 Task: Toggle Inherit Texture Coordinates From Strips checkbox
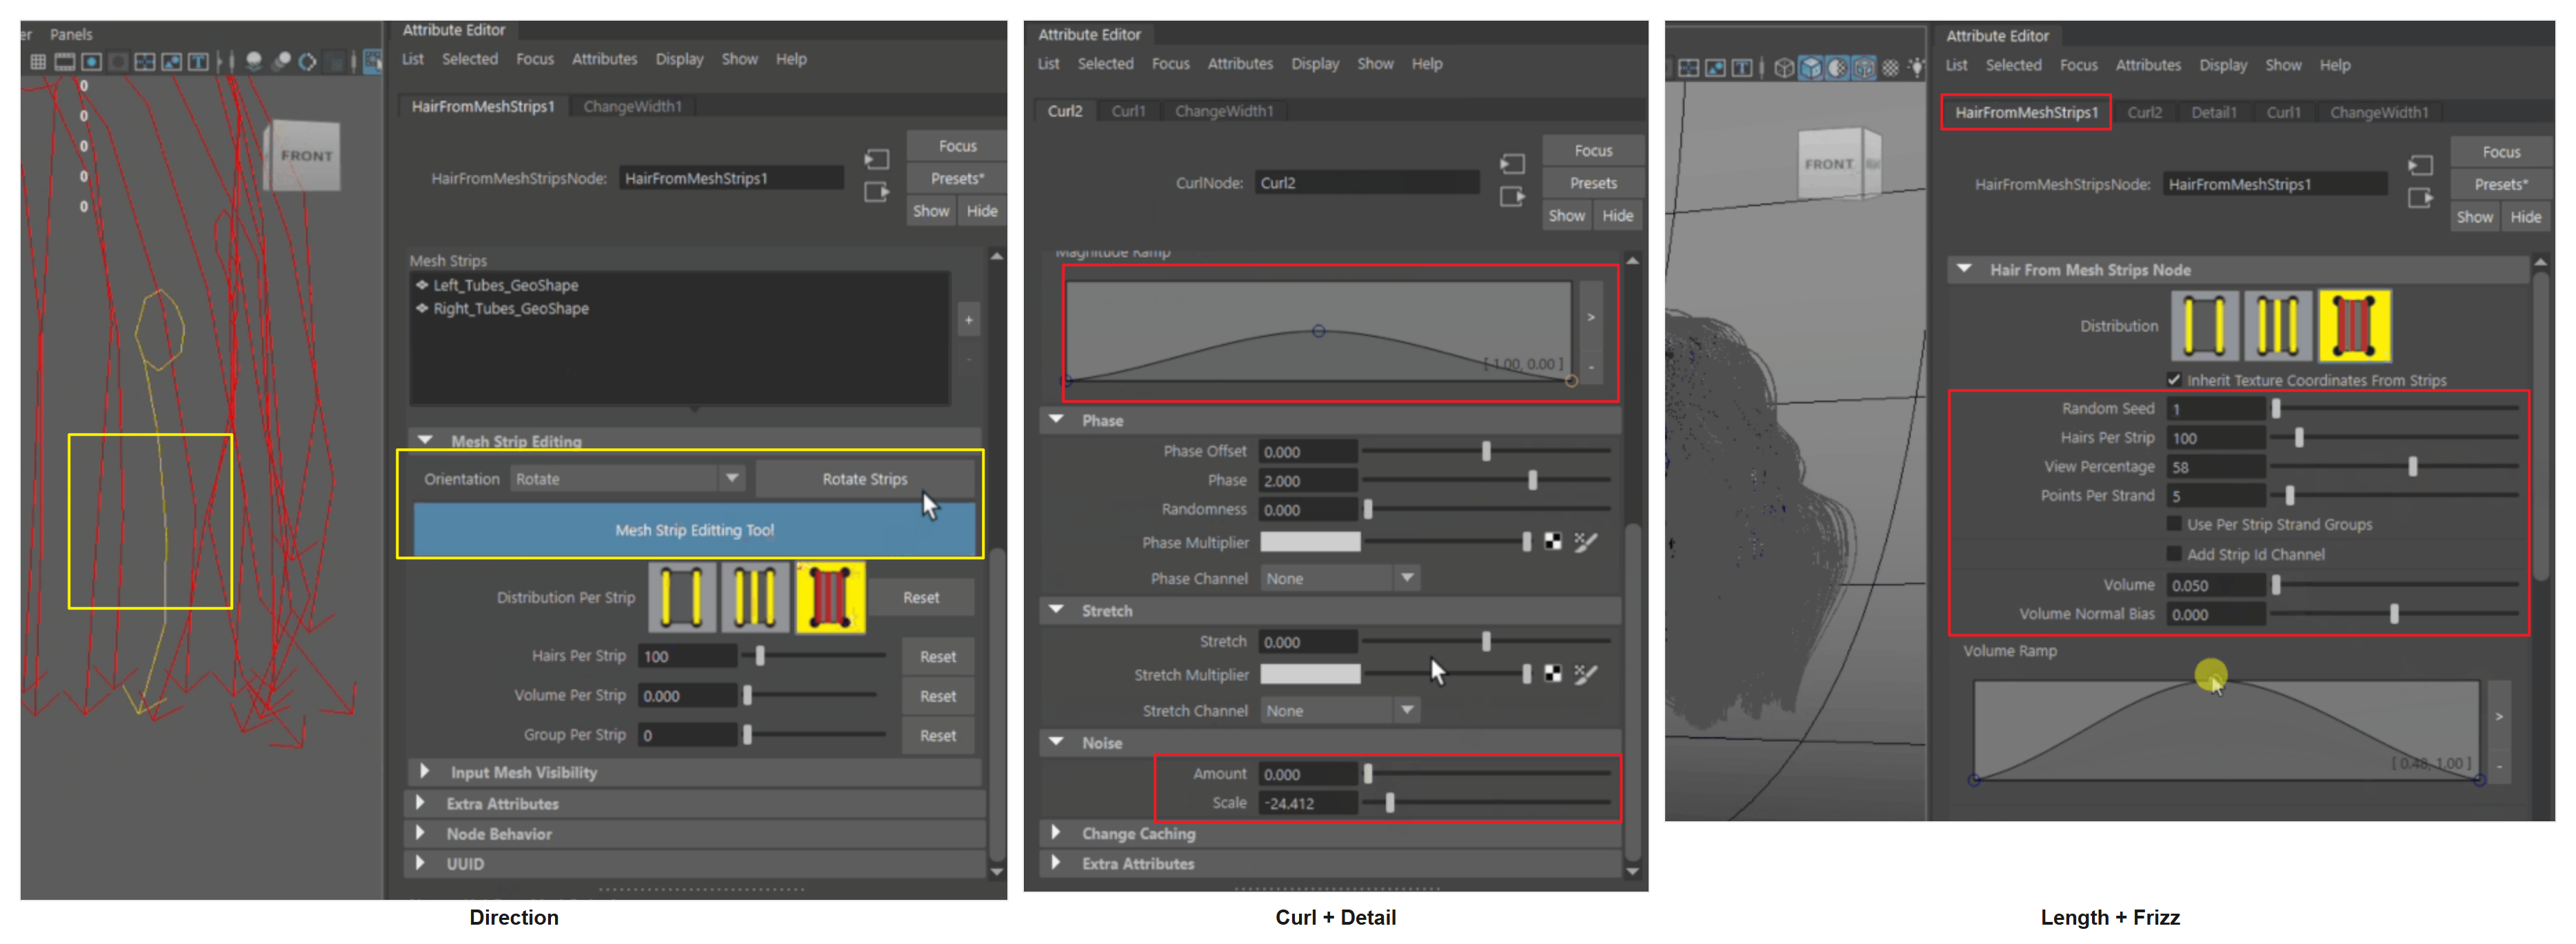[x=2174, y=380]
